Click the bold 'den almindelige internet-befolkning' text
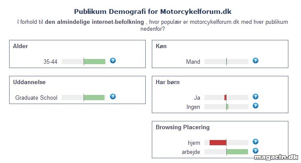The image size is (301, 163). coord(94,22)
